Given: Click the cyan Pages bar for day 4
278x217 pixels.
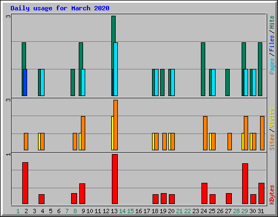Looking at the screenshot, I should click(x=42, y=82).
